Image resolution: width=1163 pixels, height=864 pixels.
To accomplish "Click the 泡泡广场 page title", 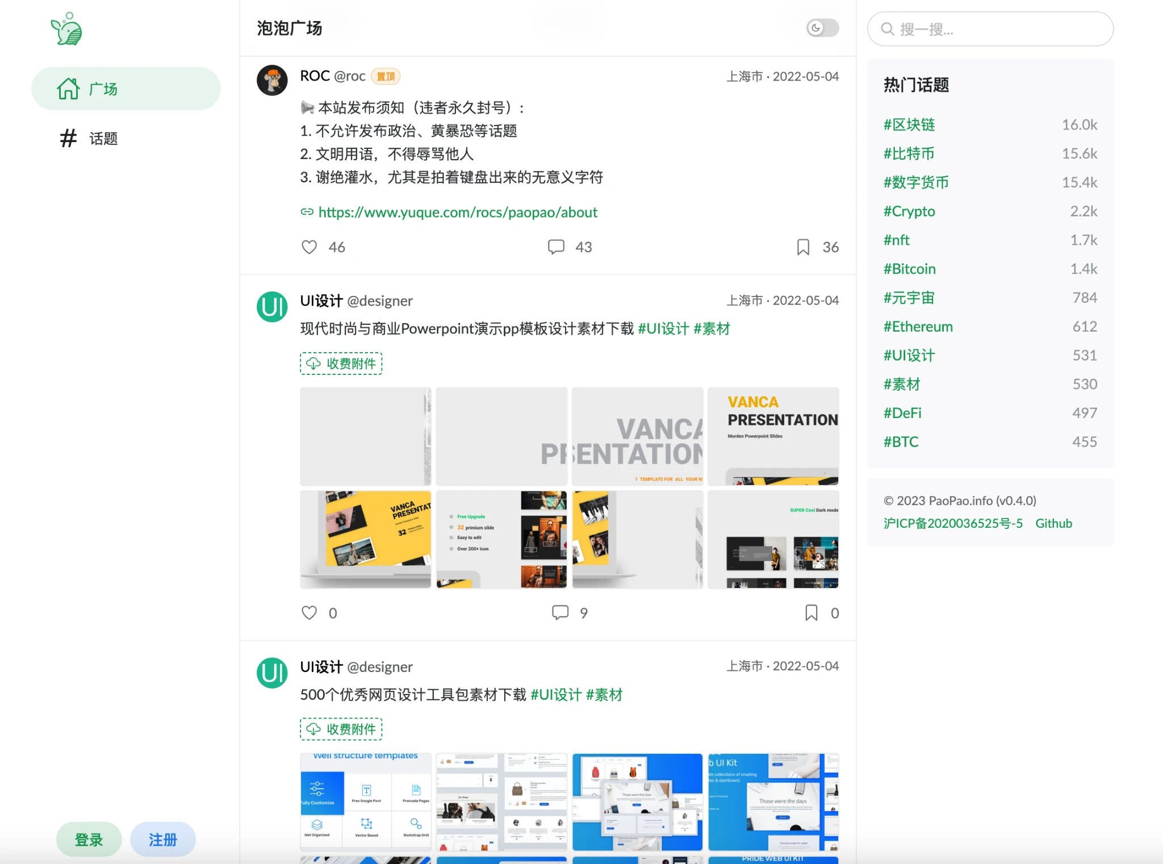I will (x=290, y=28).
